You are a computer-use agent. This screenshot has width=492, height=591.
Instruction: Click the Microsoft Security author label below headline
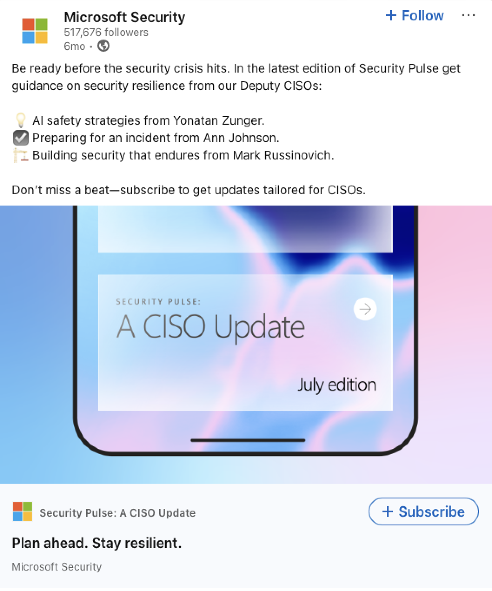coord(57,567)
